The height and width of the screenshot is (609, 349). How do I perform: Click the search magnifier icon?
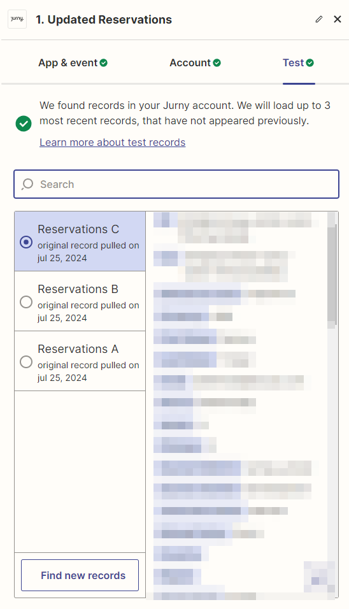[27, 184]
